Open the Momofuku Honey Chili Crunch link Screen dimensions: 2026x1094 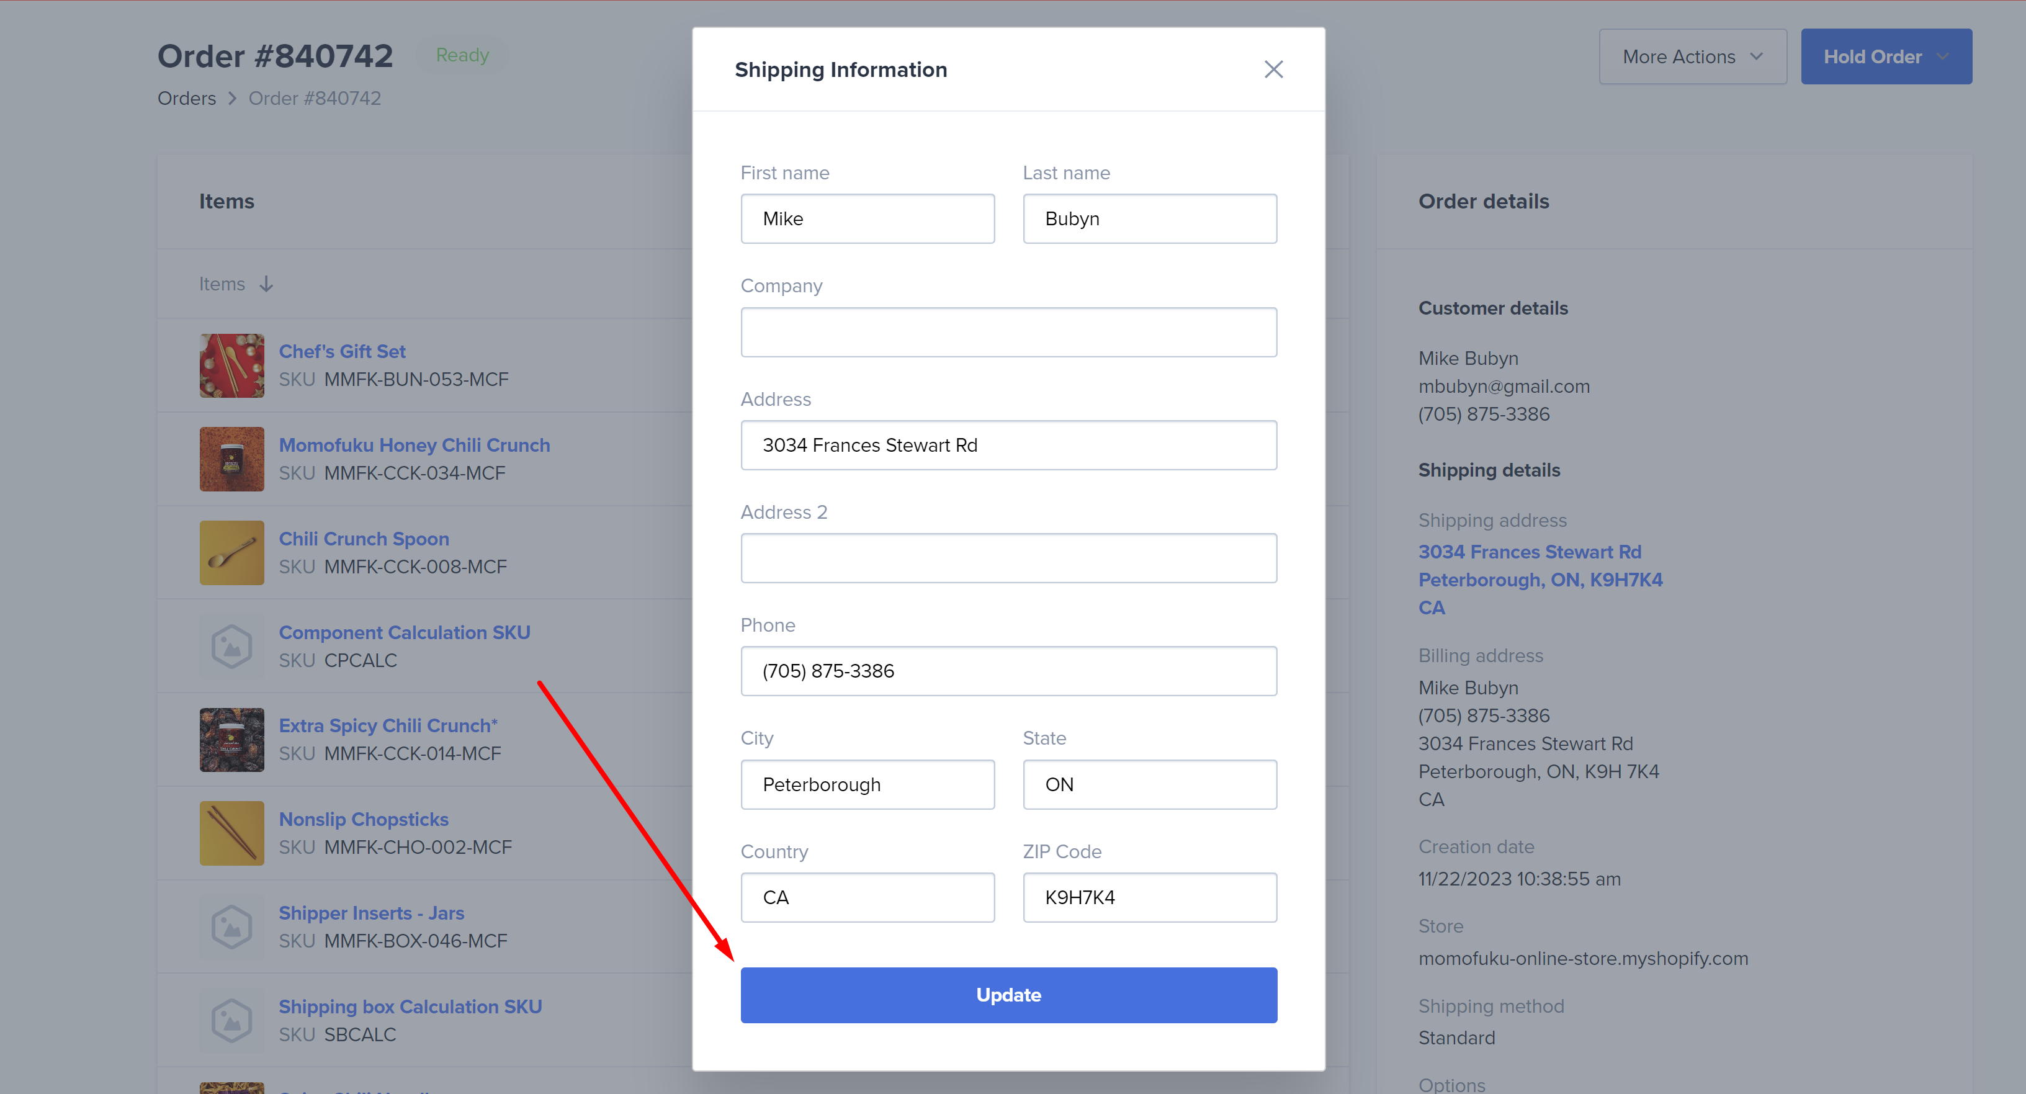click(x=415, y=445)
